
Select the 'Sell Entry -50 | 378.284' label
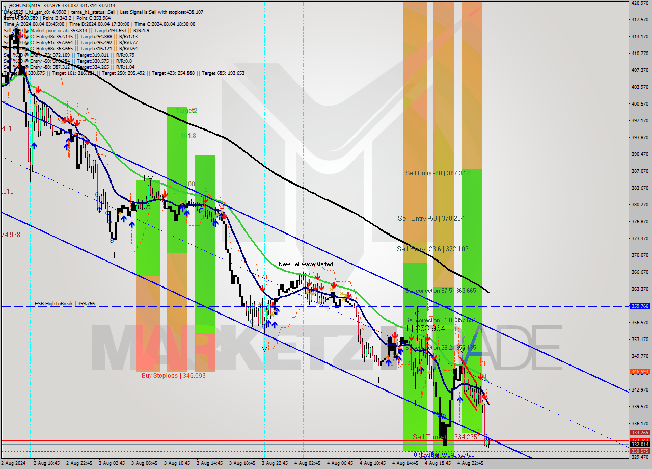click(x=431, y=218)
